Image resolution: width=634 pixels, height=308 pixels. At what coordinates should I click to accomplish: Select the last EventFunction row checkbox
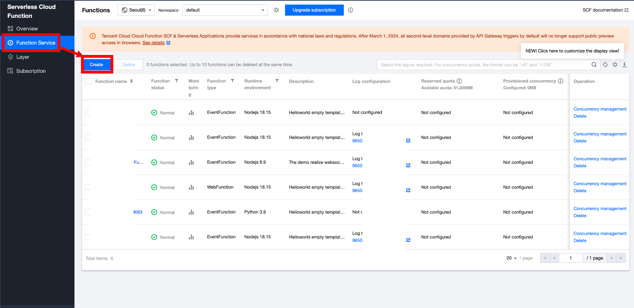(x=88, y=237)
